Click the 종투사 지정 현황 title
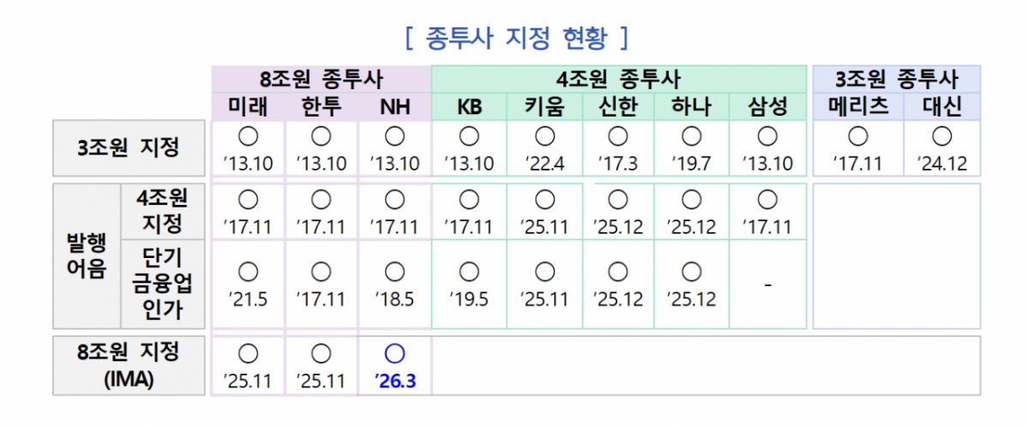The height and width of the screenshot is (426, 1029). tap(515, 39)
